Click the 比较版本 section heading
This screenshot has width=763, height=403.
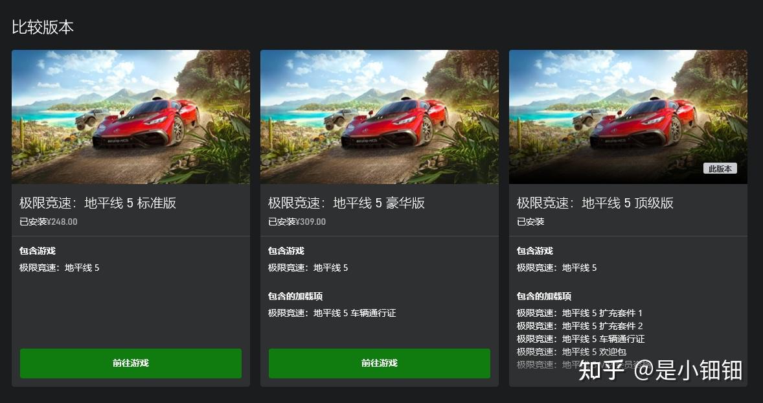tap(43, 27)
